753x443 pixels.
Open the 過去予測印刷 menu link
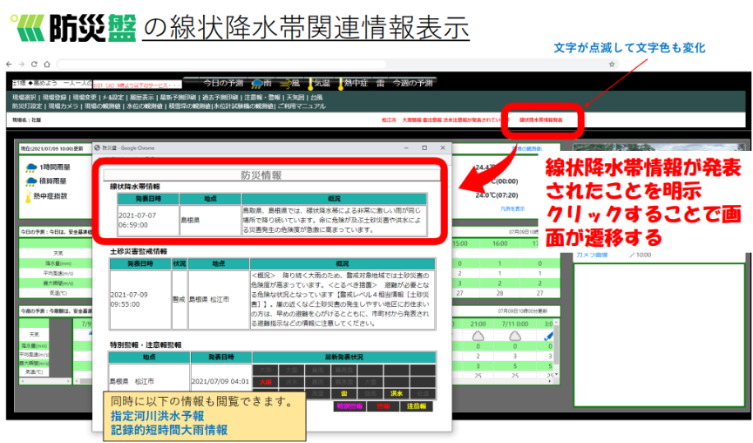(x=220, y=98)
